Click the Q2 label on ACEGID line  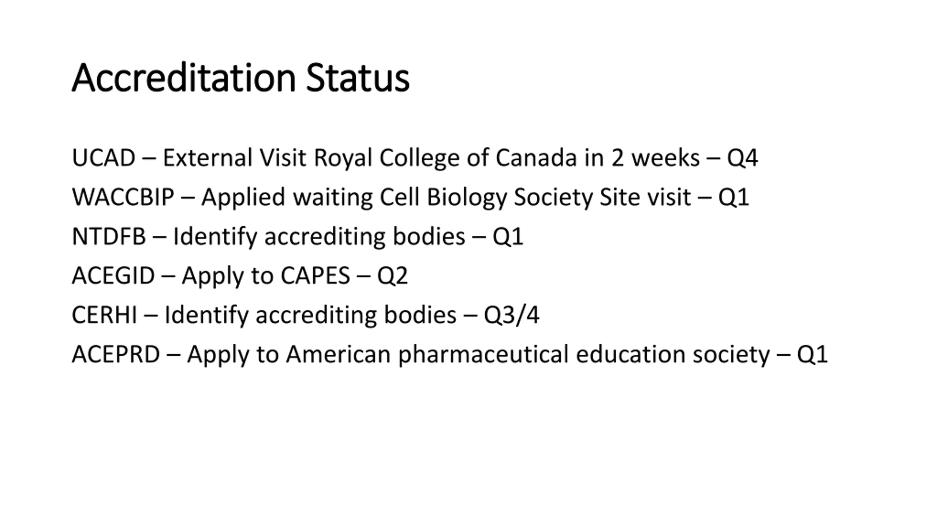click(x=392, y=276)
